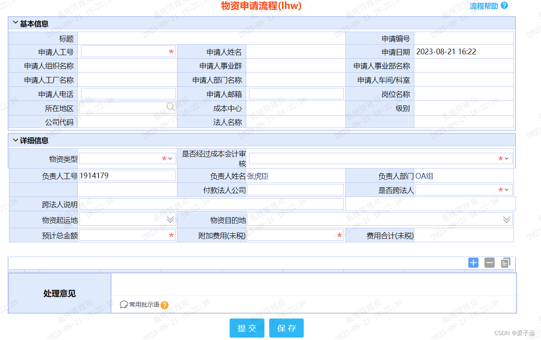Click the 负责人工号 field containing 1914179
Viewport: 541px width, 340px height.
(128, 175)
